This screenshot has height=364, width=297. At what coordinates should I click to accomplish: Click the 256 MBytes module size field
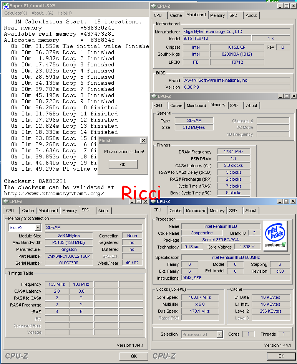pyautogui.click(x=69, y=236)
